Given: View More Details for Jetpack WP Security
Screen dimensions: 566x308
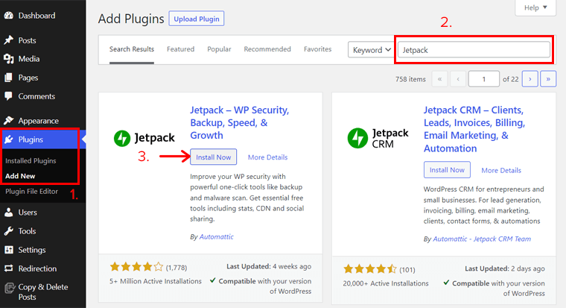Looking at the screenshot, I should (x=267, y=157).
